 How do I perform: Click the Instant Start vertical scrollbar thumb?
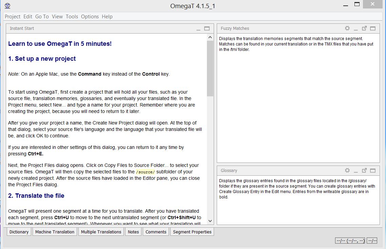coord(210,69)
